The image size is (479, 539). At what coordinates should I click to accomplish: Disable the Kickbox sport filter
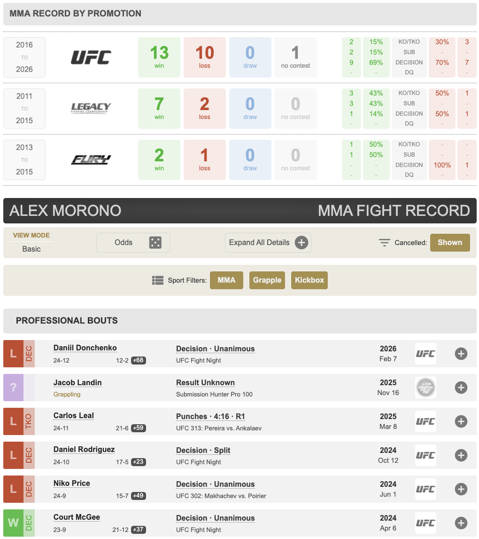coord(309,280)
